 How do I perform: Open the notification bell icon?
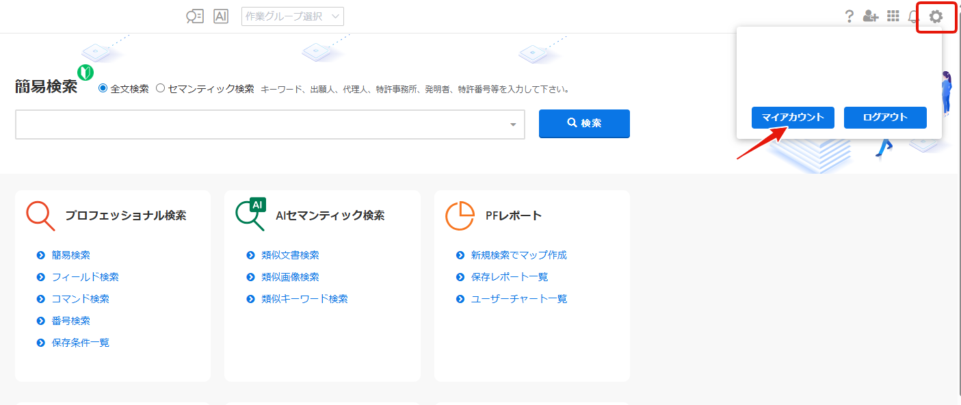tap(913, 16)
